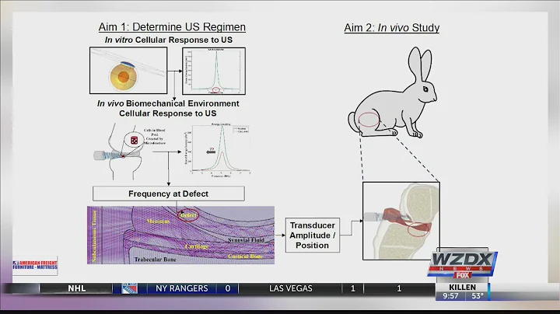
Task: Click the 'Cells in Blood Pool' caption
Action: click(155, 137)
